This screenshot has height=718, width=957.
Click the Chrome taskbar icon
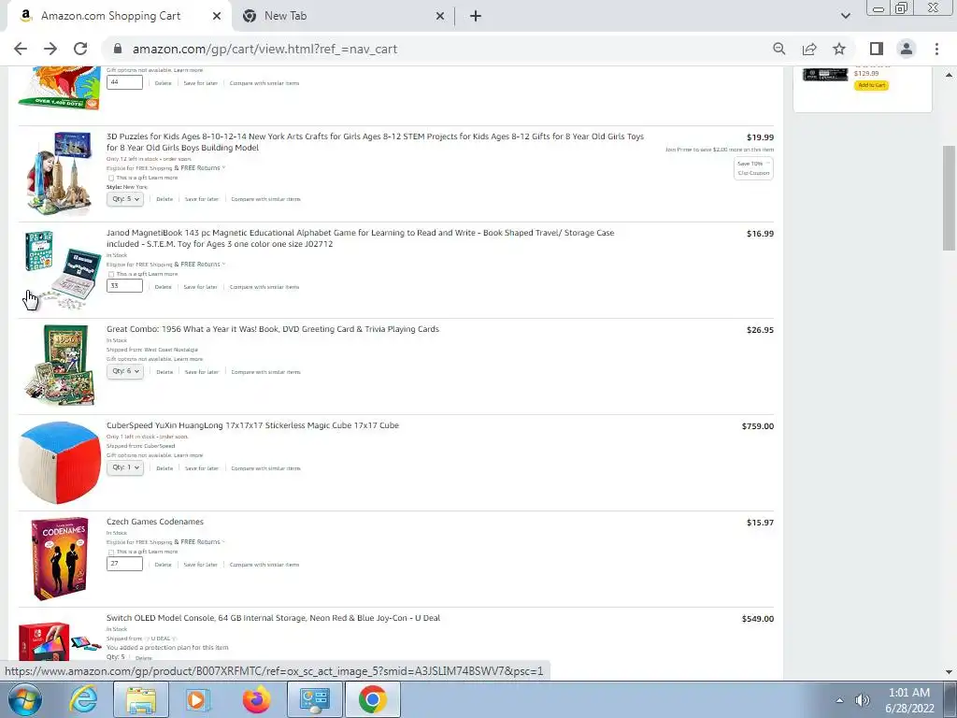tap(372, 699)
